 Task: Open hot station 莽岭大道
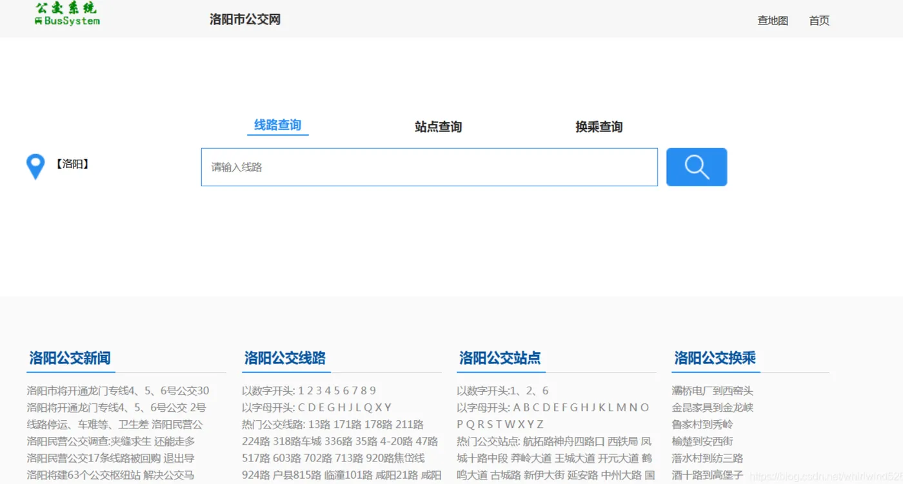point(531,458)
